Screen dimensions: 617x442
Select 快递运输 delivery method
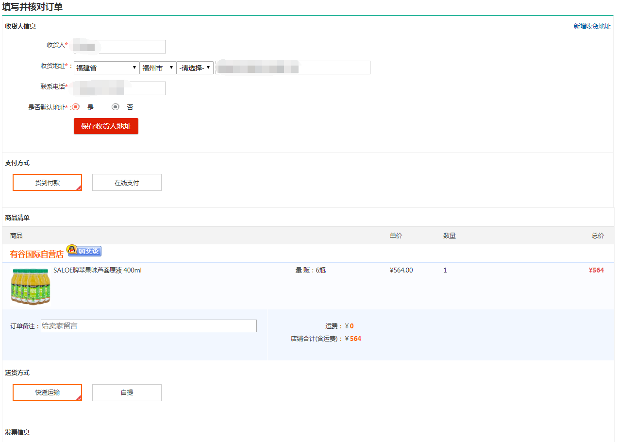[47, 392]
